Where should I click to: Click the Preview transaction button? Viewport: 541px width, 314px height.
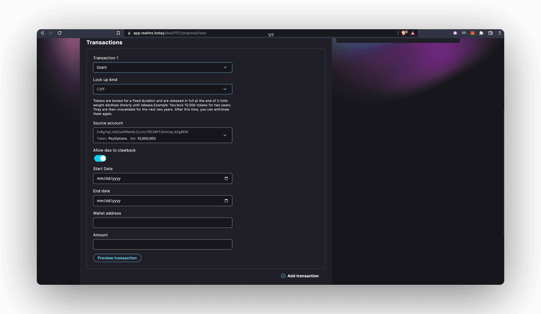[117, 258]
